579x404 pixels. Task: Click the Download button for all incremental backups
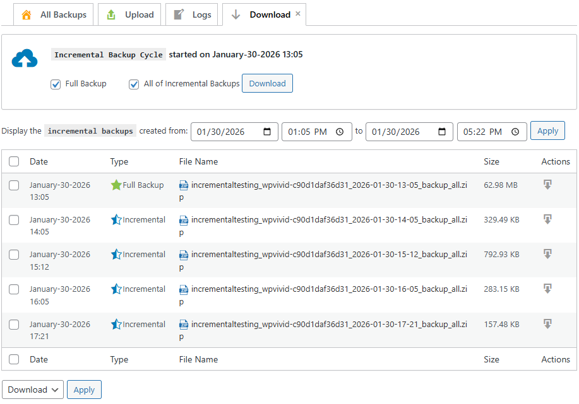coord(266,83)
